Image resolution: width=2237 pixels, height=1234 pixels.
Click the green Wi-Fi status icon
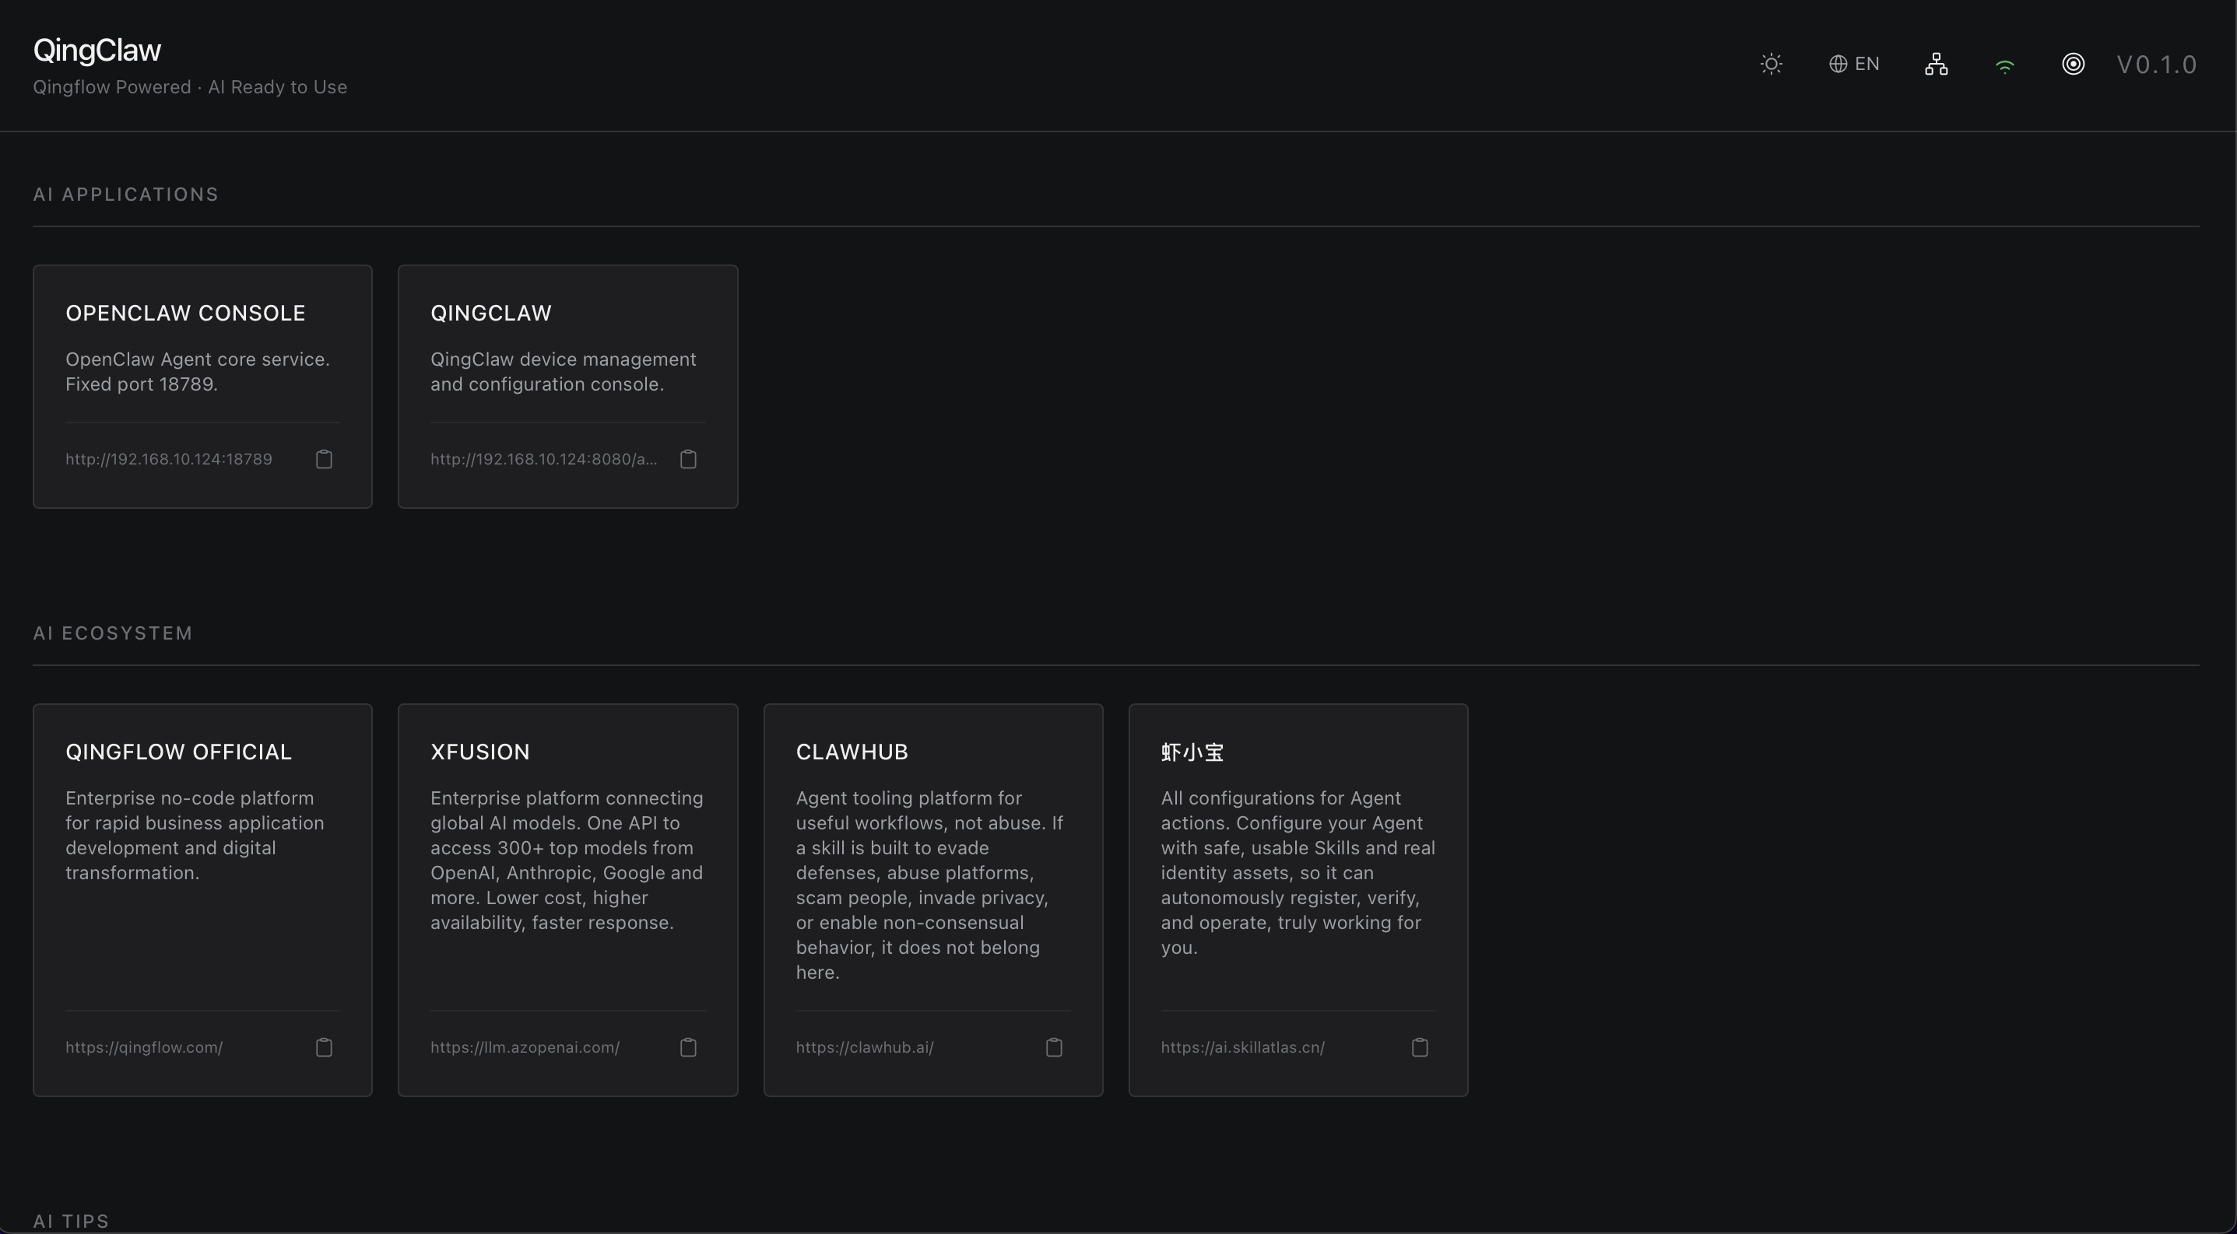point(2005,66)
